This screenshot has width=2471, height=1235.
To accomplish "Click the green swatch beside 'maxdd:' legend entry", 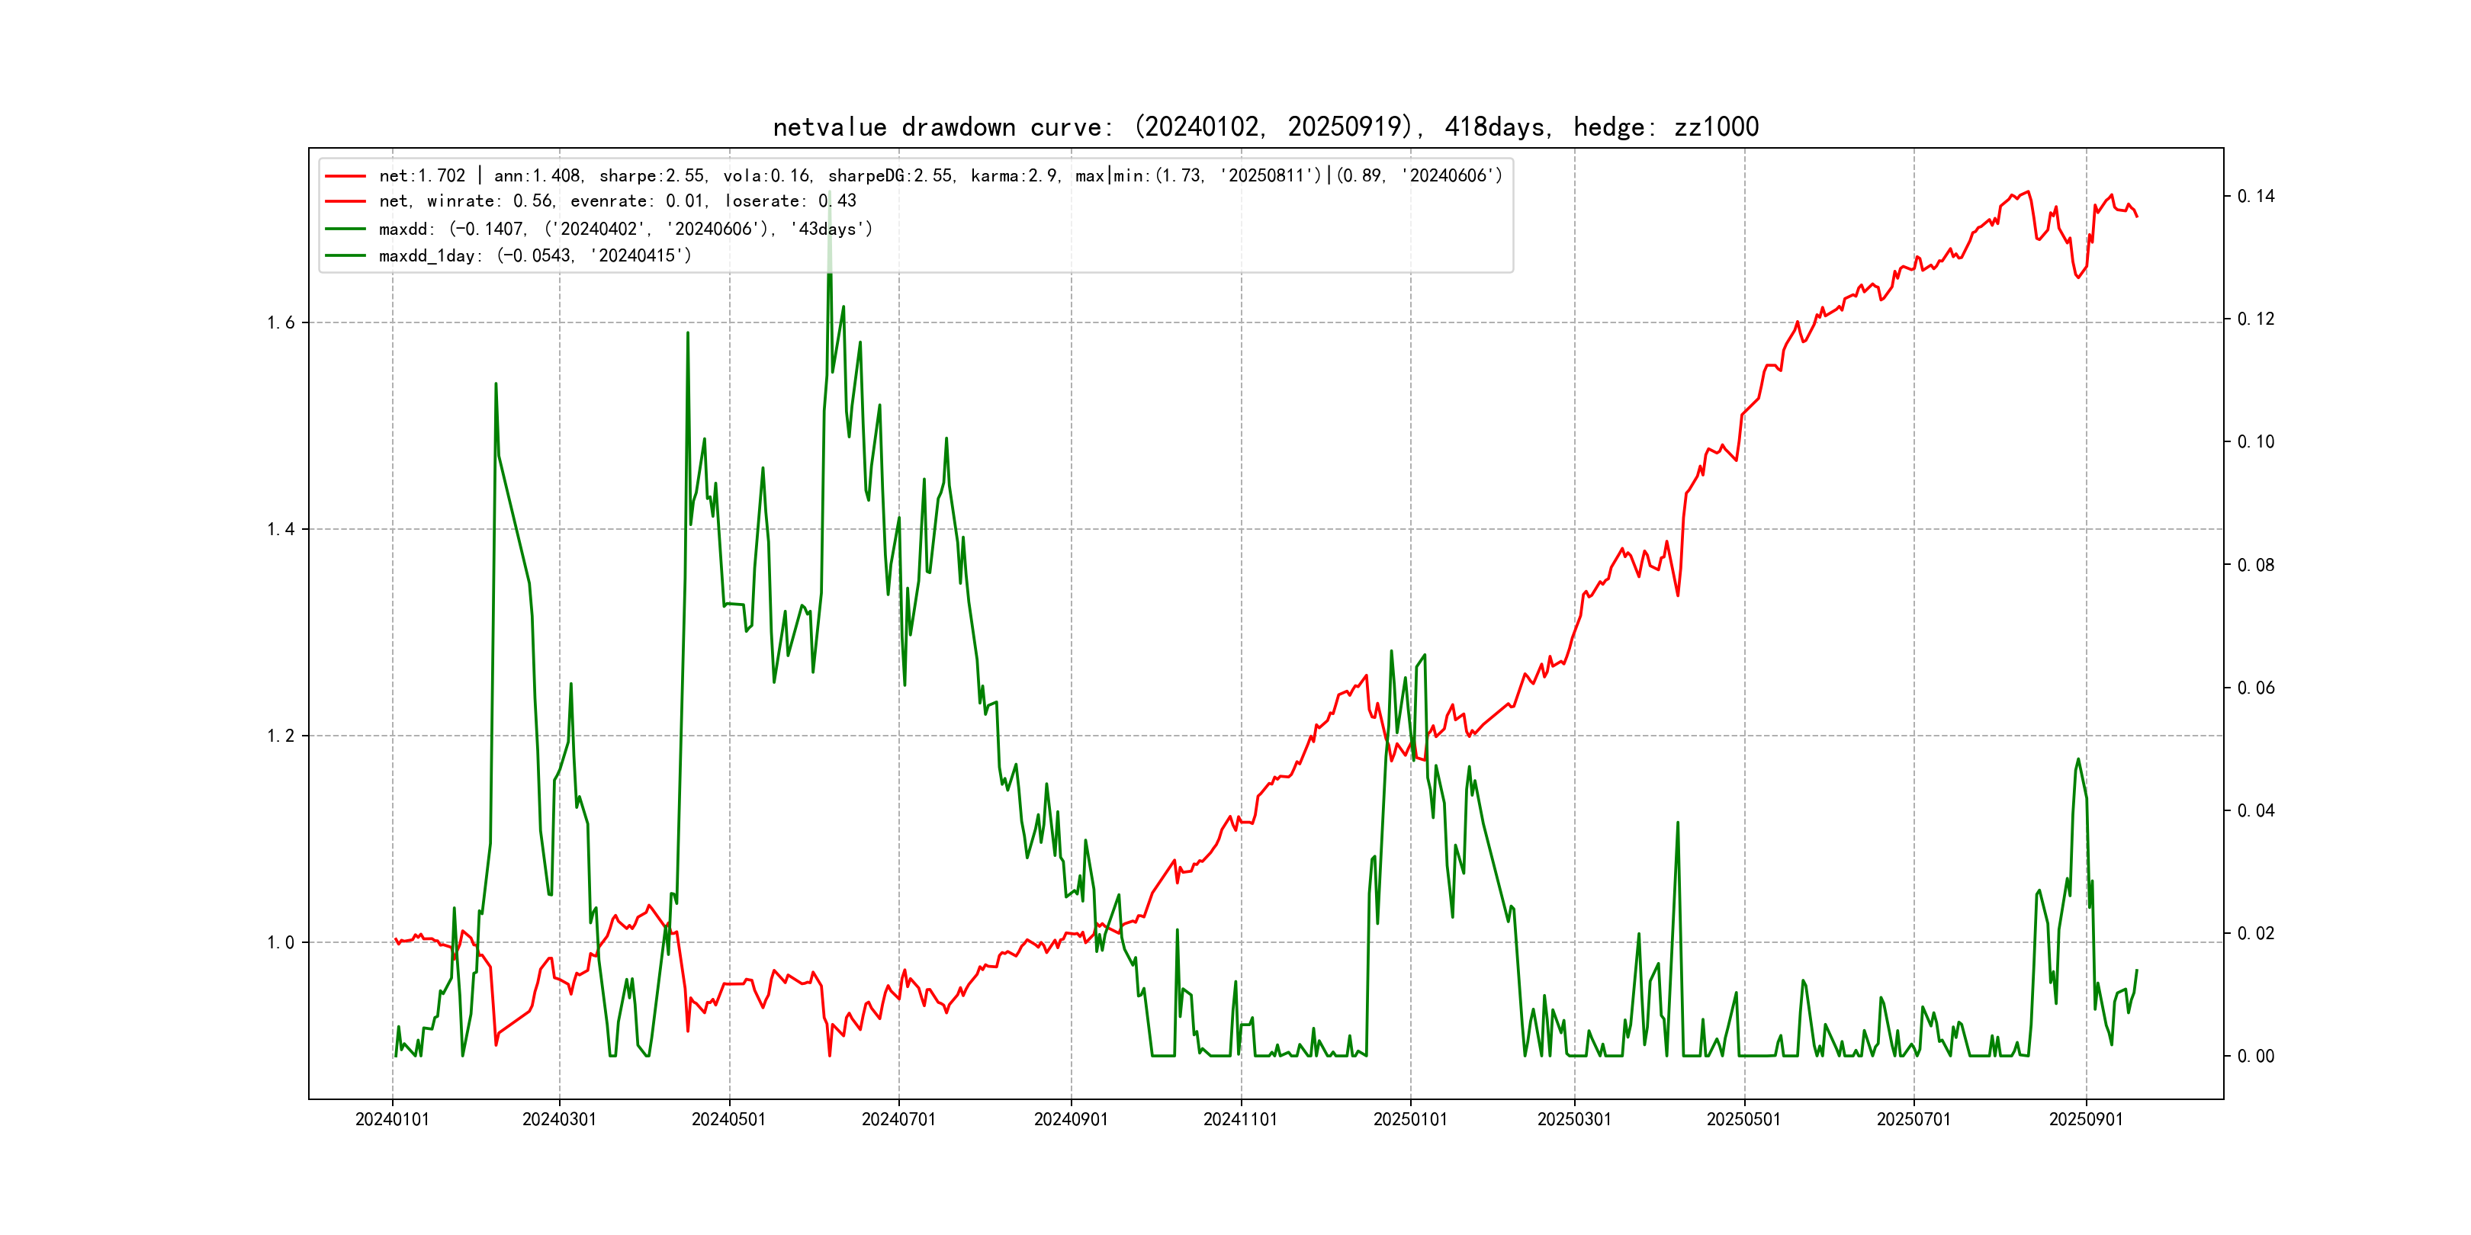I will [345, 229].
